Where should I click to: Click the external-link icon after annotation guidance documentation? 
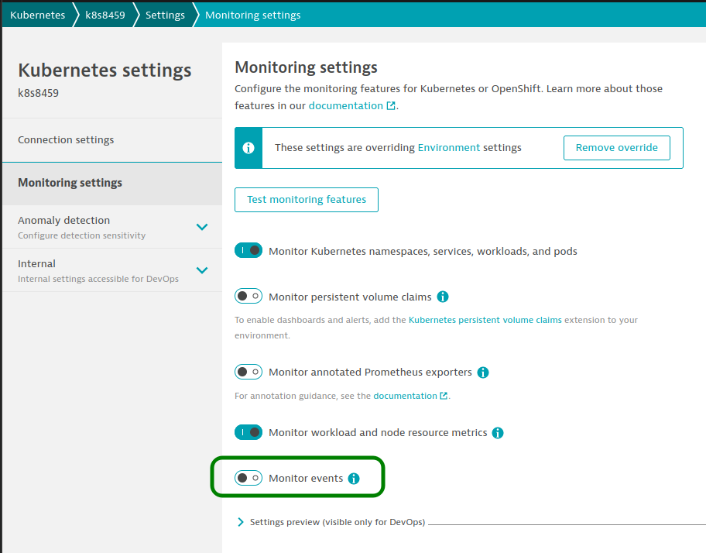coord(444,395)
